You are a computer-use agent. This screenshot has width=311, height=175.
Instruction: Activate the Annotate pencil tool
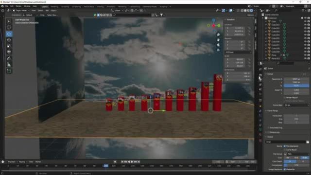click(x=9, y=58)
